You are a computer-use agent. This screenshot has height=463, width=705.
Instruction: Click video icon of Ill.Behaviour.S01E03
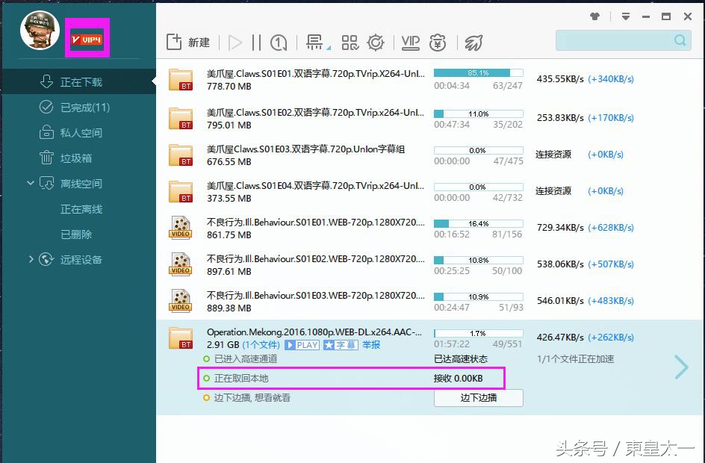click(x=181, y=300)
